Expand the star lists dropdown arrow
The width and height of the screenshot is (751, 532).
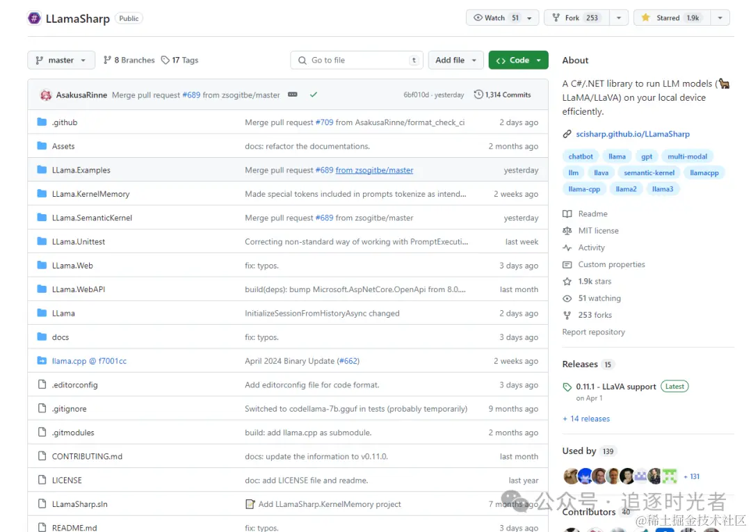click(720, 17)
